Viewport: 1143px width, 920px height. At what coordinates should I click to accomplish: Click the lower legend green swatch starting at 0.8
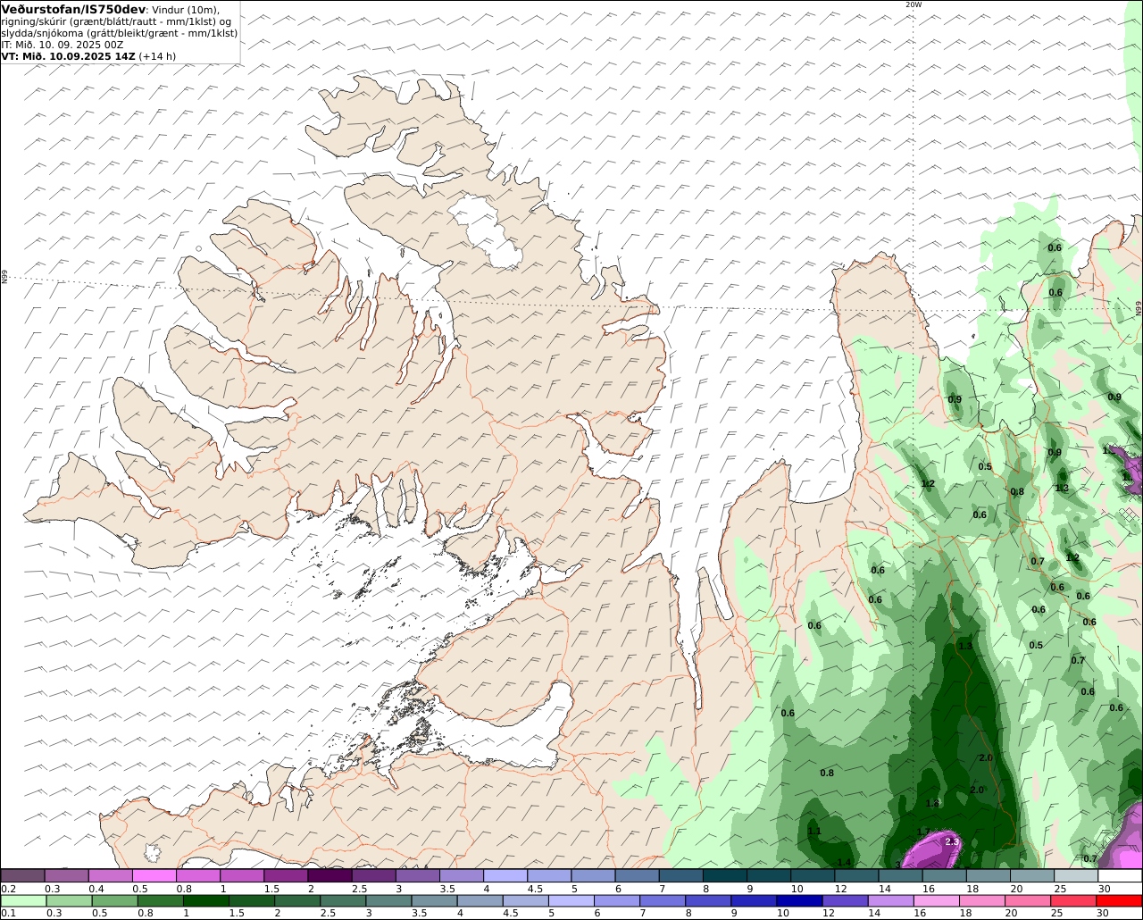[x=161, y=901]
